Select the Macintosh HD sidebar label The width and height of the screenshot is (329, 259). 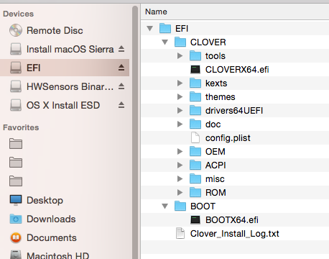[x=57, y=255]
